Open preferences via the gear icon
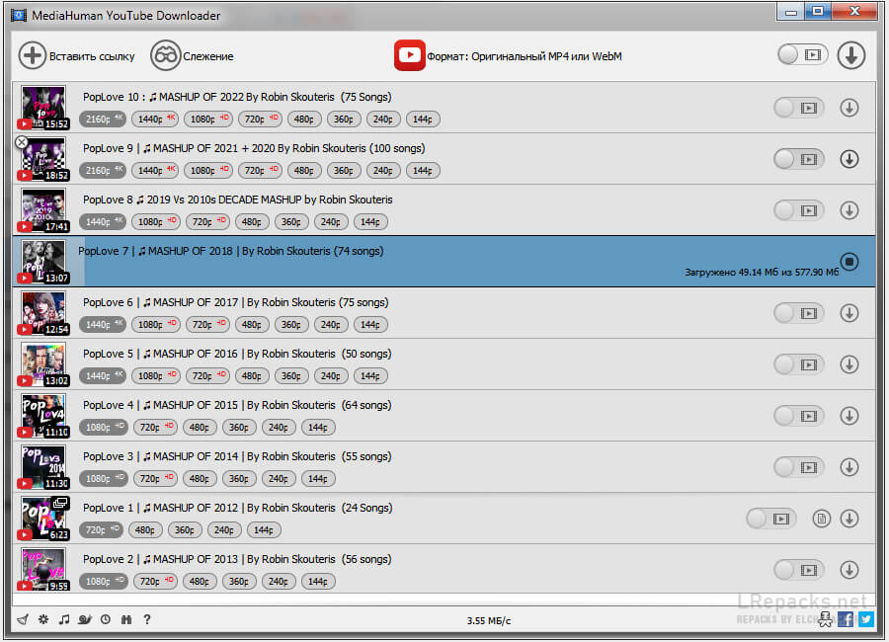 coord(42,619)
